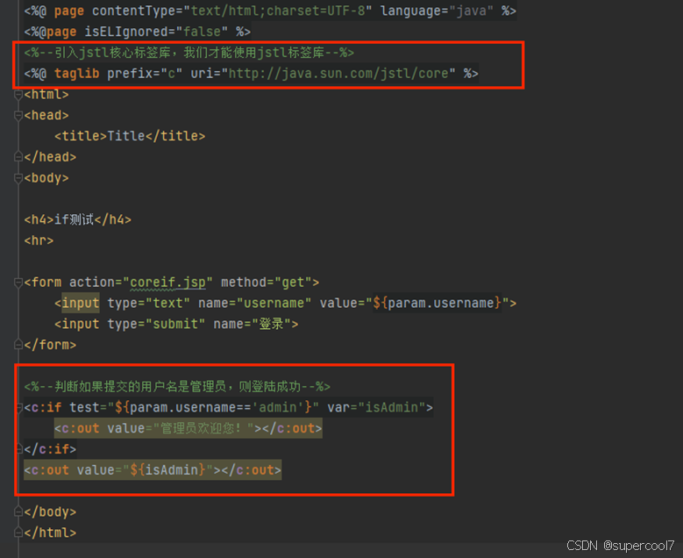Screen dimensions: 683x558
Task: Toggle fold marker at </form> closing tag
Action: (x=18, y=345)
